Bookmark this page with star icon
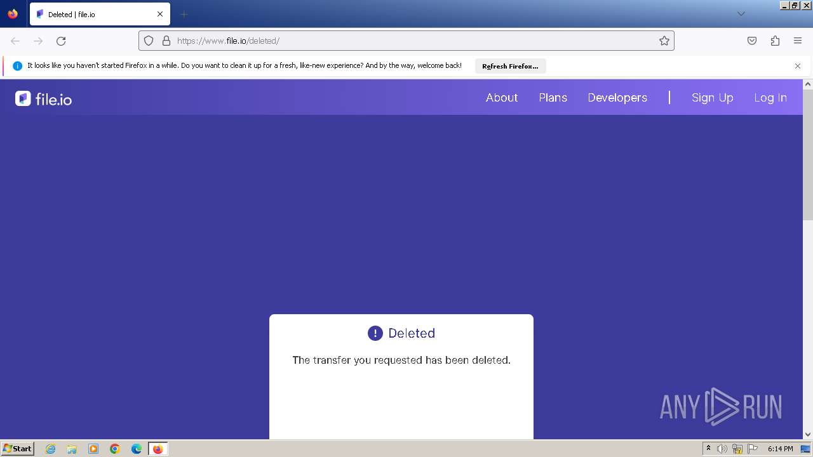Image resolution: width=813 pixels, height=457 pixels. click(664, 41)
